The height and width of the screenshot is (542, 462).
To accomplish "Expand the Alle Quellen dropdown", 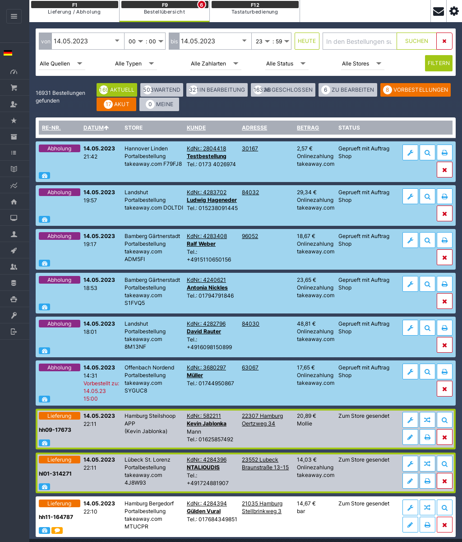I will click(61, 64).
